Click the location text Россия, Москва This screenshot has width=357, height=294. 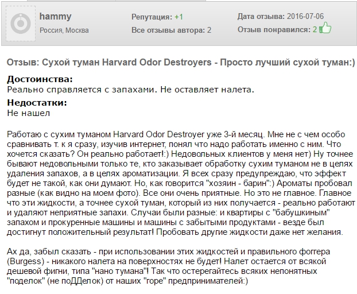(x=64, y=30)
